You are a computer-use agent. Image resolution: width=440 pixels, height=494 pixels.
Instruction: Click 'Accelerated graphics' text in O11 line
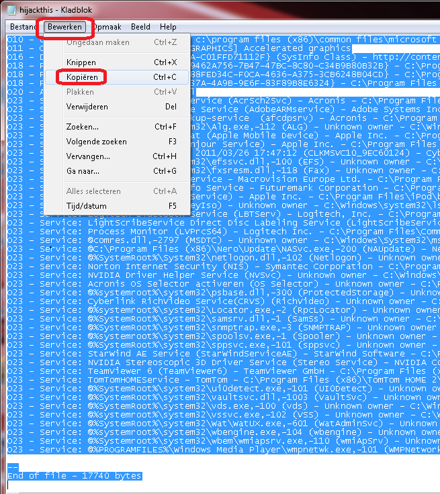(297, 48)
